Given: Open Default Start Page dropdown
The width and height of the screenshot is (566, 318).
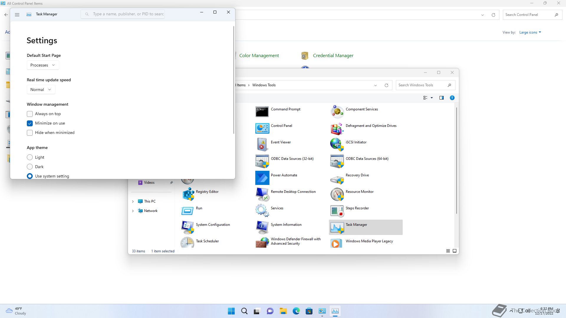Looking at the screenshot, I should pyautogui.click(x=43, y=65).
